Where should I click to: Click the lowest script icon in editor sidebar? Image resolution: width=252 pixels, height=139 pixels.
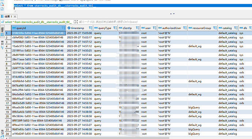click(x=2, y=9)
